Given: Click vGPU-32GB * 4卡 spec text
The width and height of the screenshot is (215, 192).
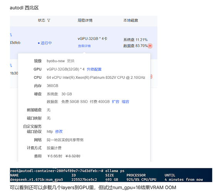Looking at the screenshot, I should coord(92,39).
